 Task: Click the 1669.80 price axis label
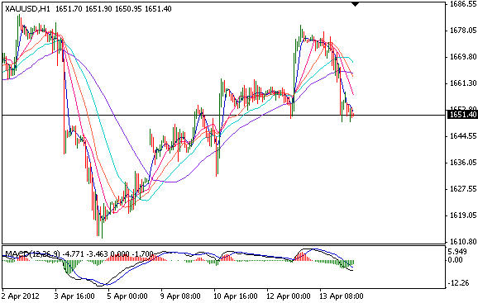click(463, 57)
